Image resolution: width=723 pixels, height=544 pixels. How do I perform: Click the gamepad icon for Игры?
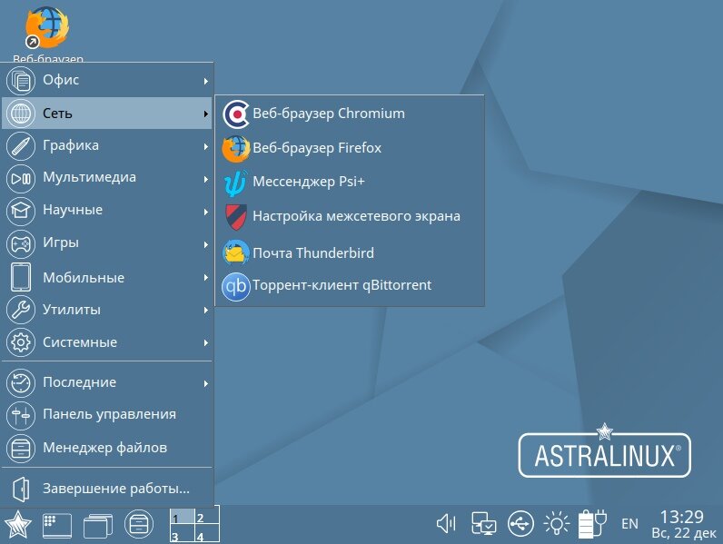[21, 243]
